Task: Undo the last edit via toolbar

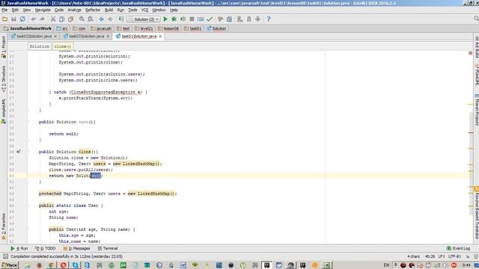Action: 33,19
